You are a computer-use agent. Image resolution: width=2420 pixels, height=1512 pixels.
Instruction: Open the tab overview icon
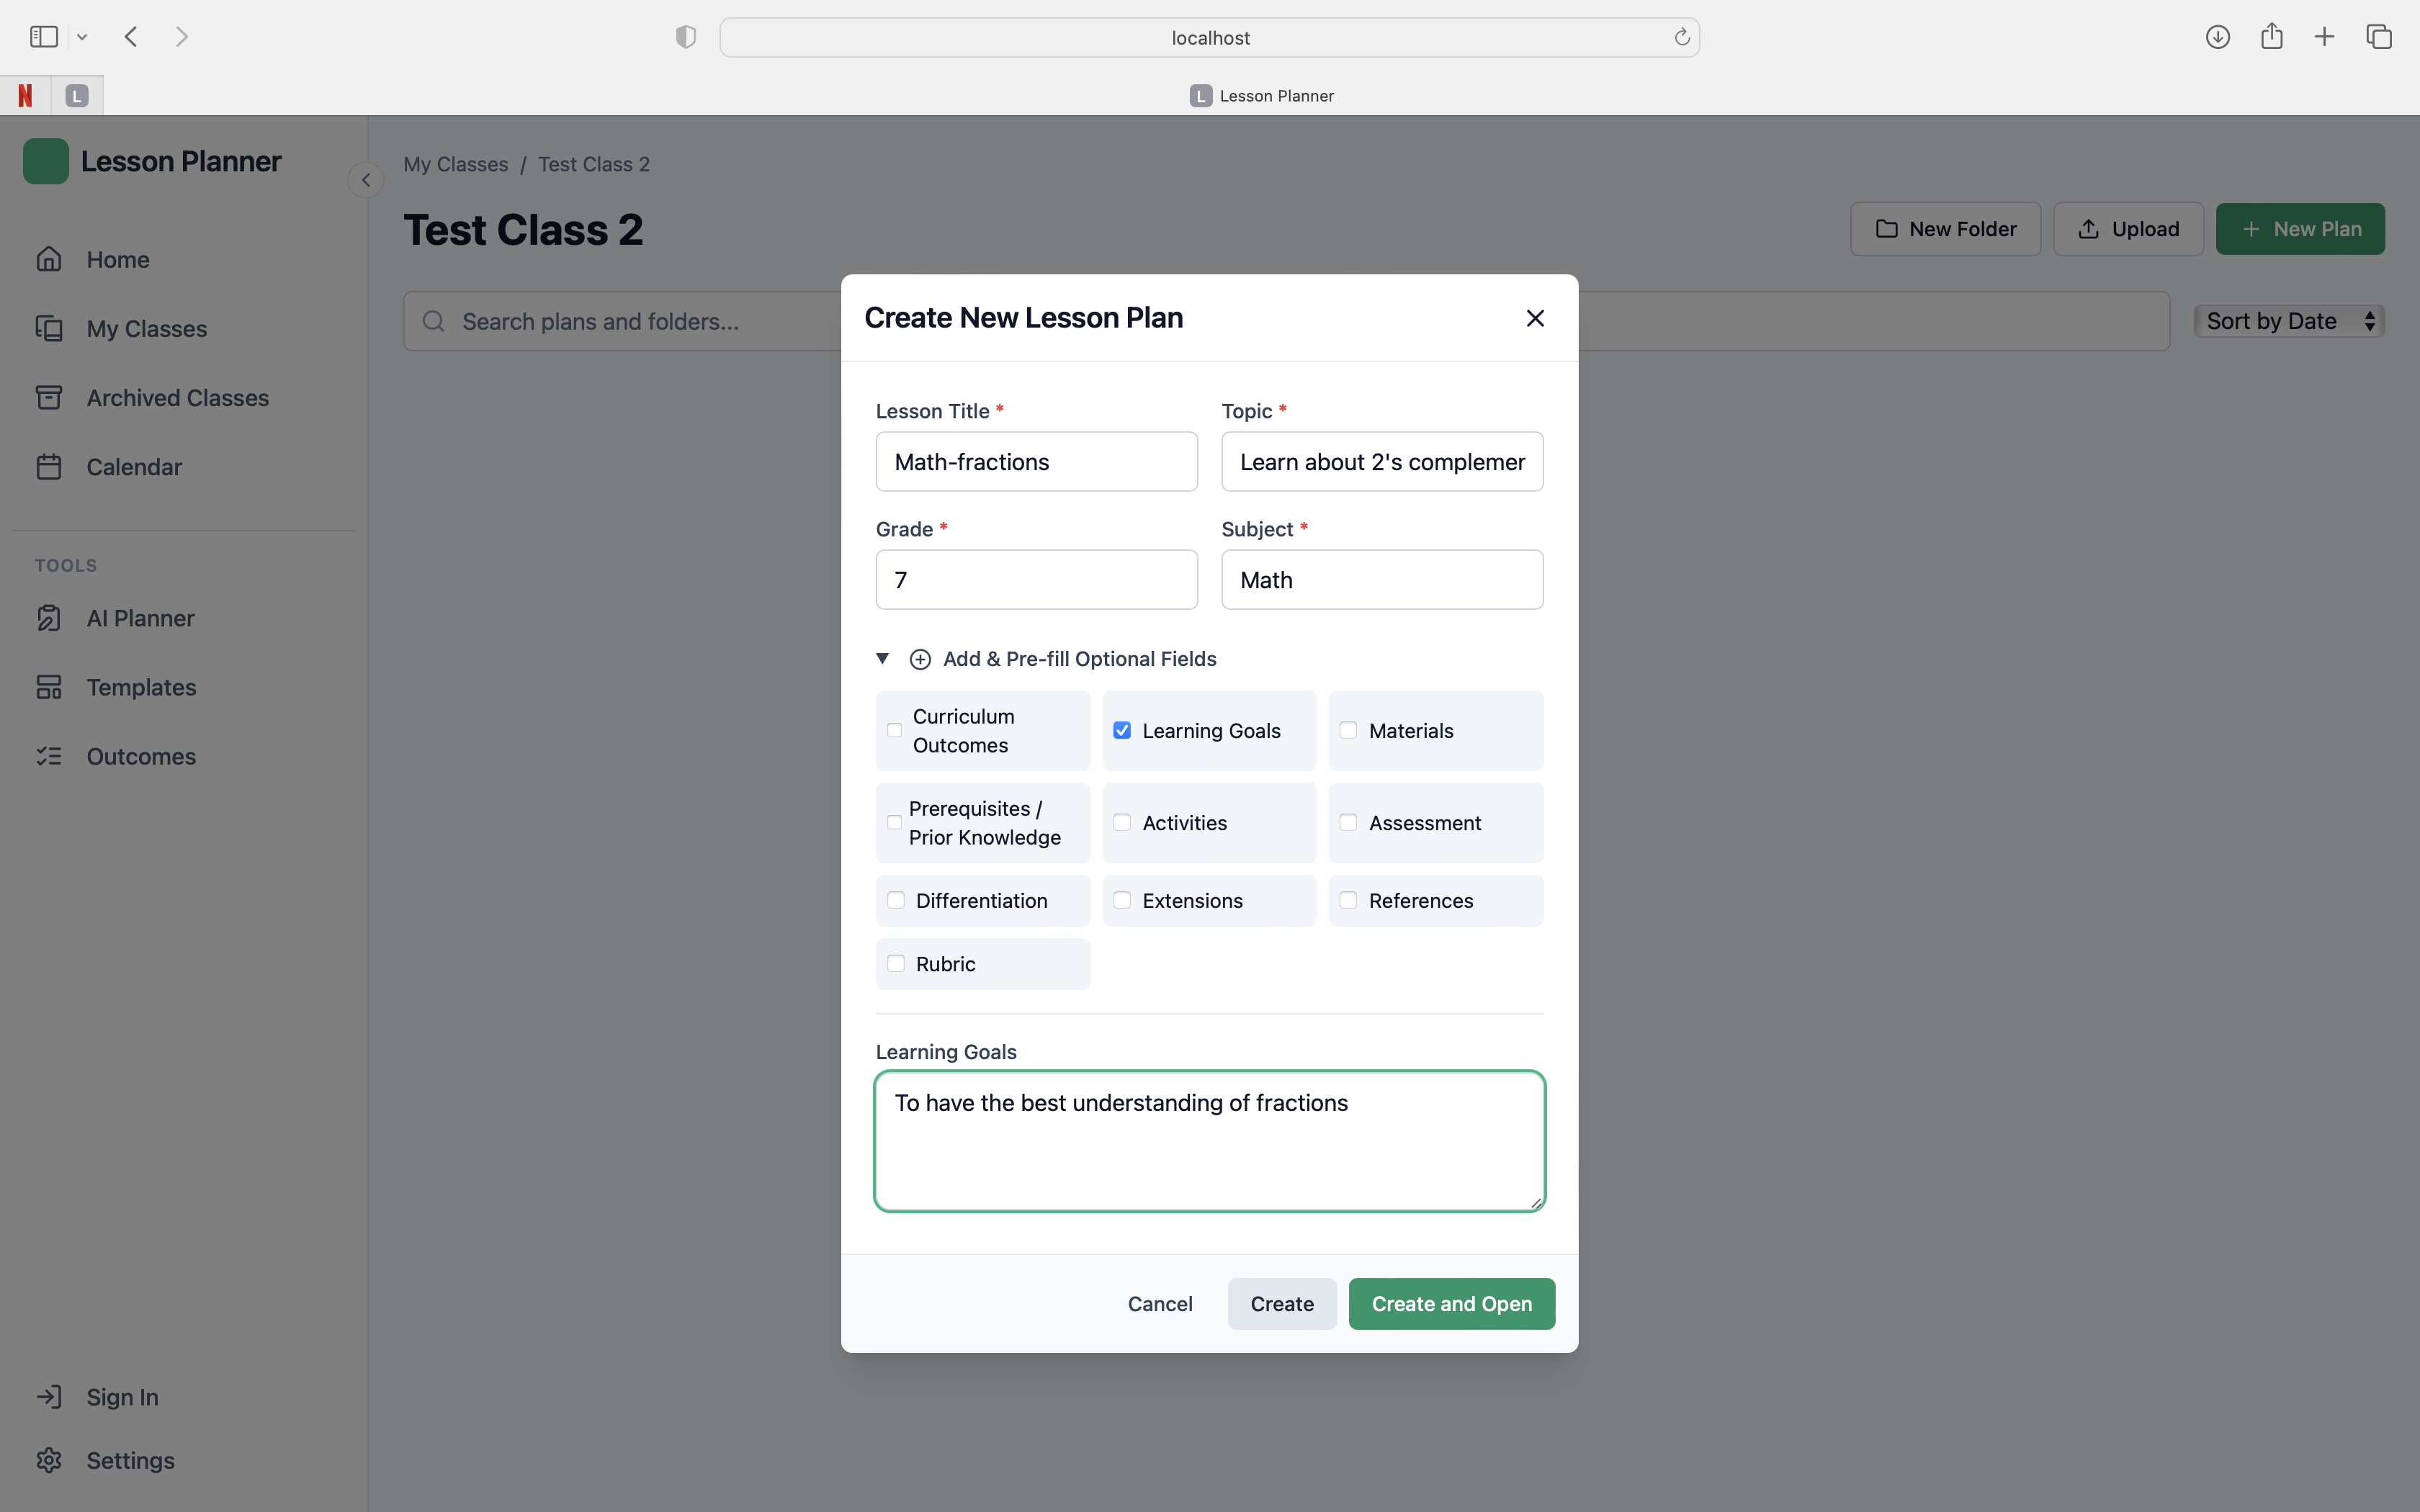2378,37
